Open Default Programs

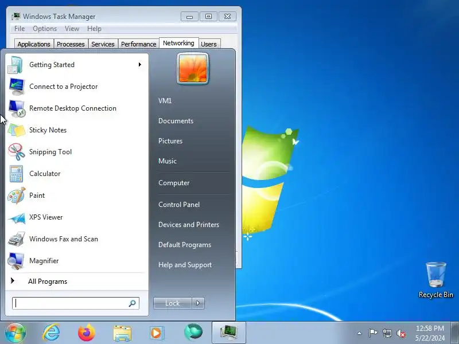[x=185, y=245]
